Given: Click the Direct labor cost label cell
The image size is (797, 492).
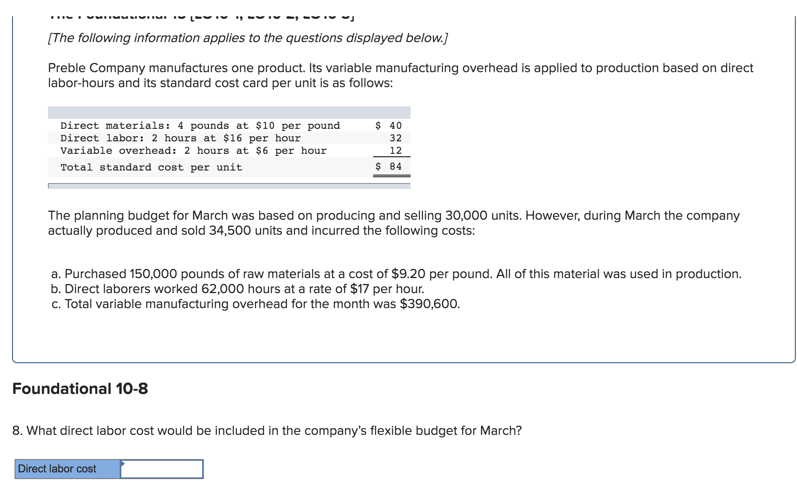Looking at the screenshot, I should pyautogui.click(x=58, y=469).
